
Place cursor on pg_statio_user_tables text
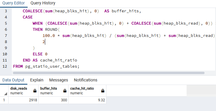click(x=51, y=66)
